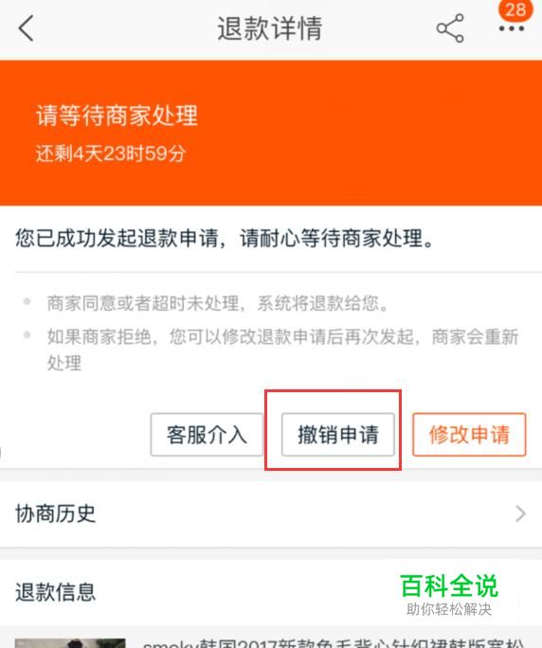The image size is (542, 648).
Task: Tap the back arrow icon
Action: (26, 28)
